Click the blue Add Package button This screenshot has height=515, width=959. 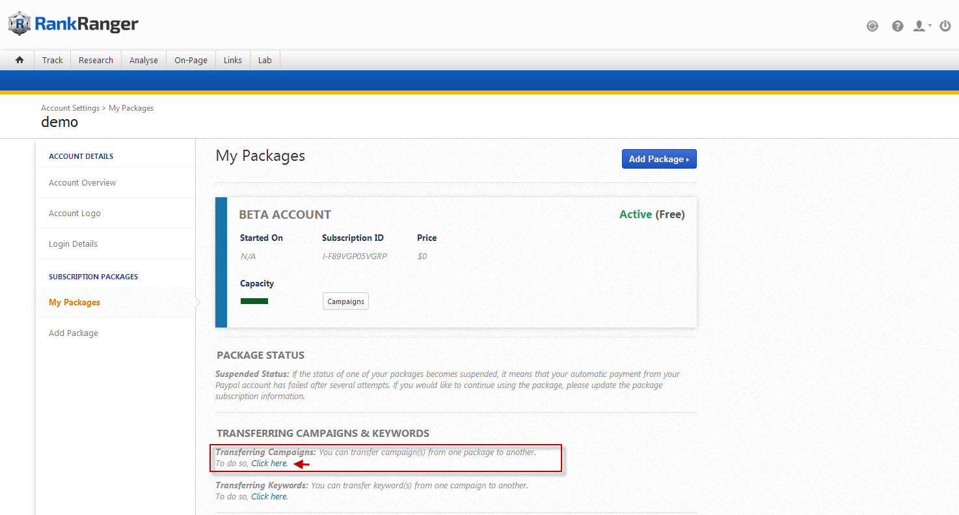[658, 159]
